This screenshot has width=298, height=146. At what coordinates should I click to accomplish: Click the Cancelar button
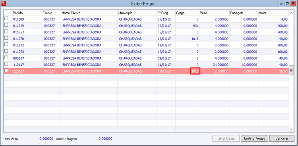coord(281,138)
